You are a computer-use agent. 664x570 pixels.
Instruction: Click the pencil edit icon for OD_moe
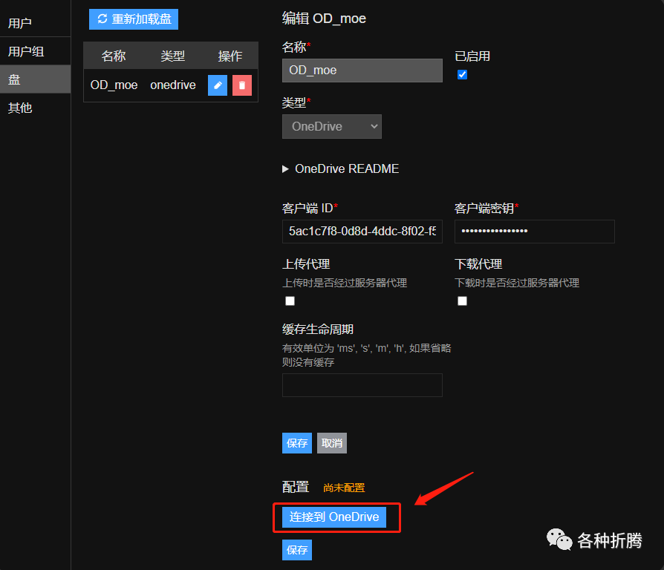pyautogui.click(x=218, y=85)
